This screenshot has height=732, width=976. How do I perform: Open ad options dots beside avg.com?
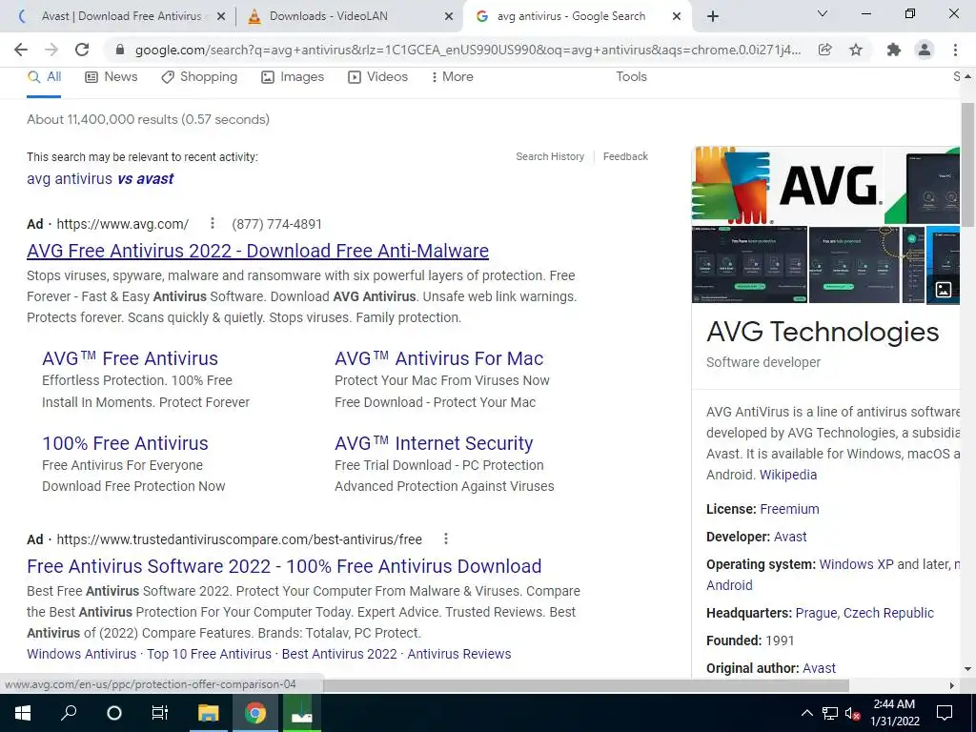213,223
